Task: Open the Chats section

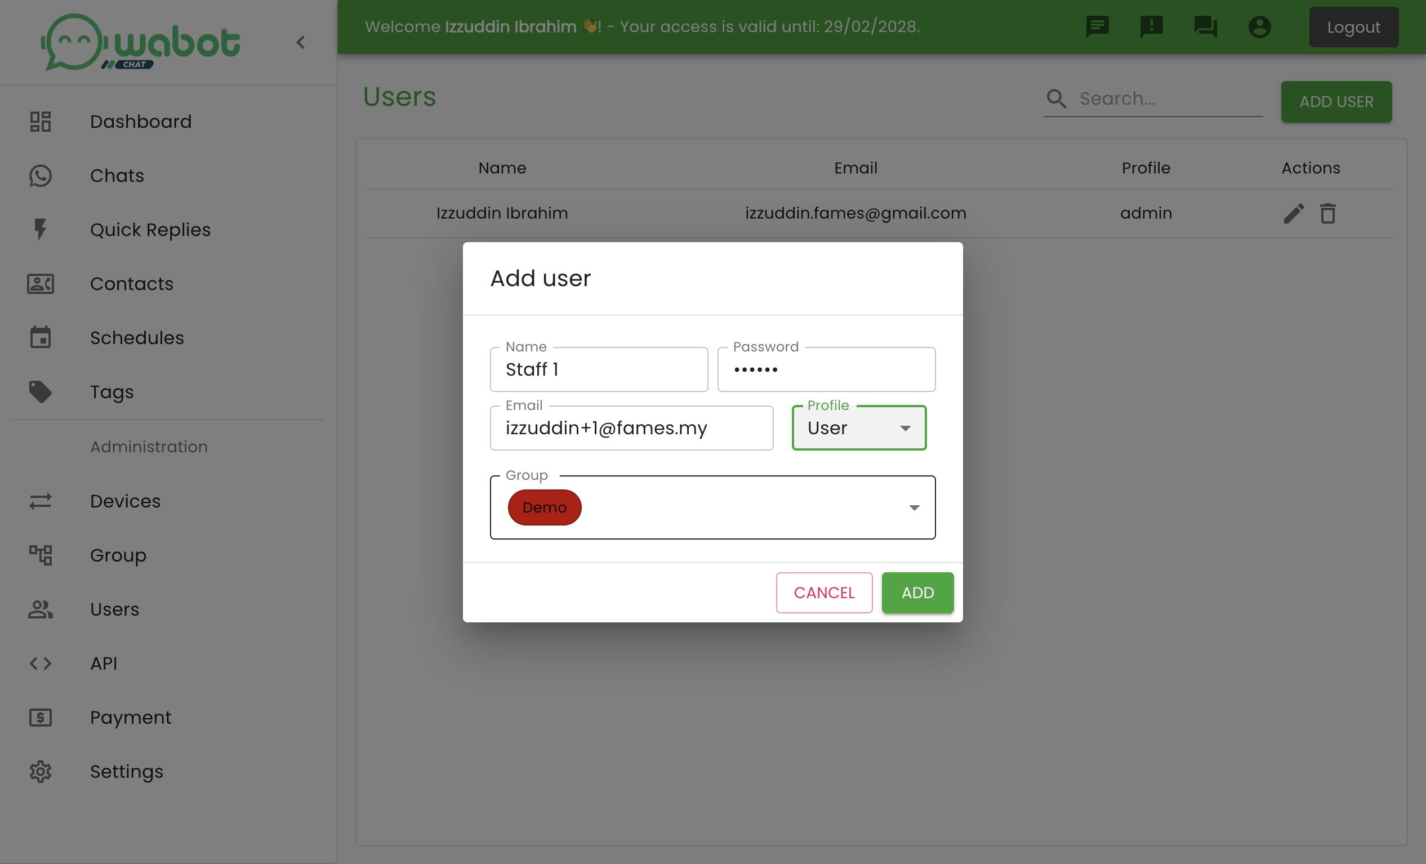Action: 117,175
